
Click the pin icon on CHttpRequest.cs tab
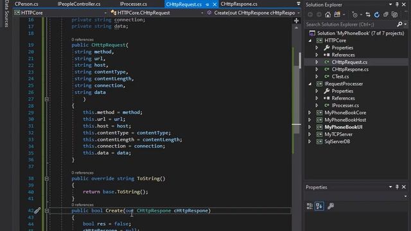point(207,4)
